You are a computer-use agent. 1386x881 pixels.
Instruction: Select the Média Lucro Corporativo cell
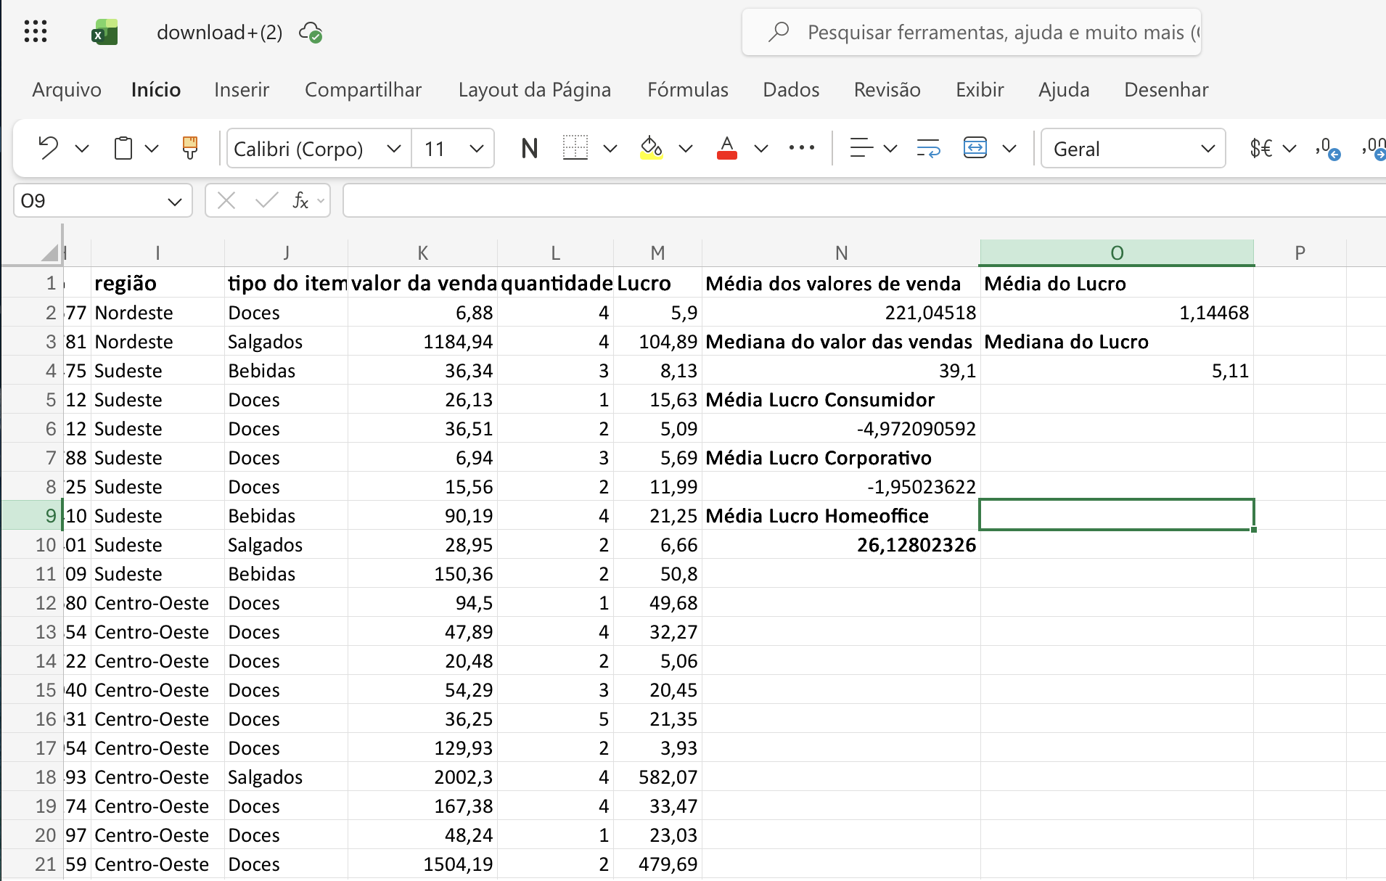tap(841, 457)
